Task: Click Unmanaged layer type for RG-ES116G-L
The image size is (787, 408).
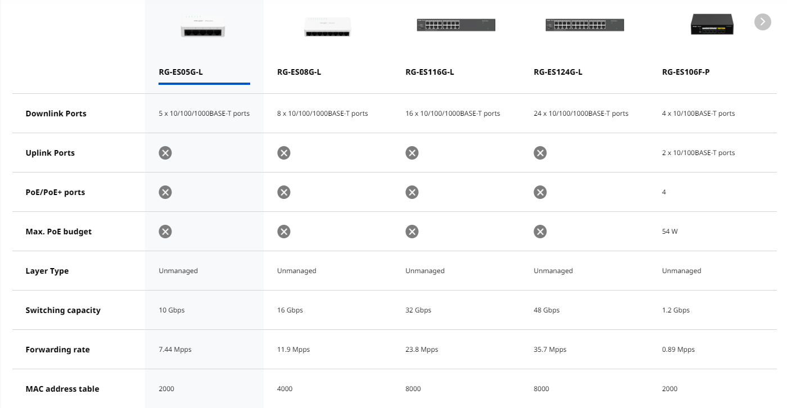Action: [425, 271]
